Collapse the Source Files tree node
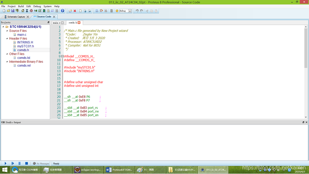Screen dimensions: 309x174 tap(7, 31)
